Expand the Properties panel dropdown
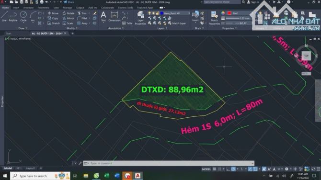 pyautogui.click(x=229, y=28)
